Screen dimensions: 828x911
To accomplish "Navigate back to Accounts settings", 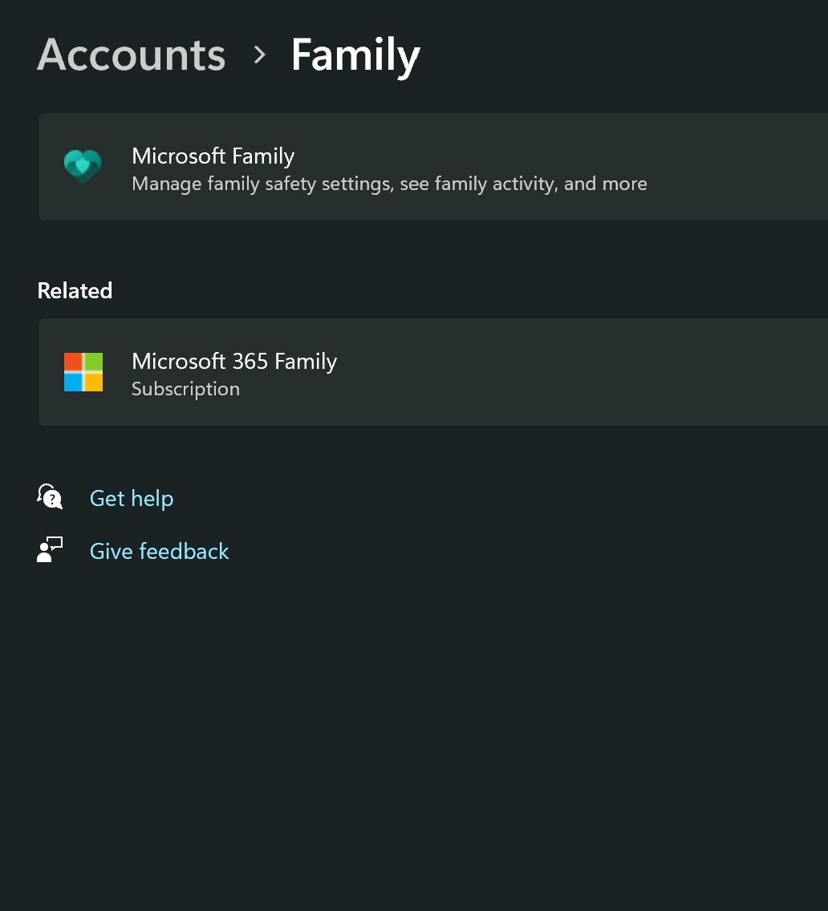I will coord(131,55).
